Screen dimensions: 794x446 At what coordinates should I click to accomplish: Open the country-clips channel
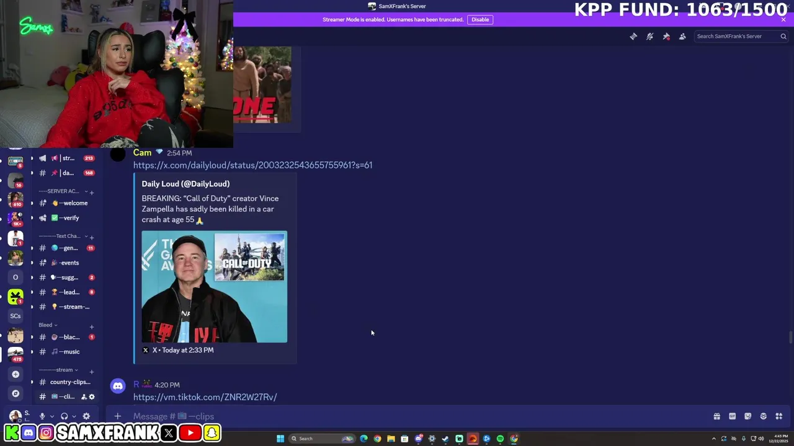pos(66,382)
